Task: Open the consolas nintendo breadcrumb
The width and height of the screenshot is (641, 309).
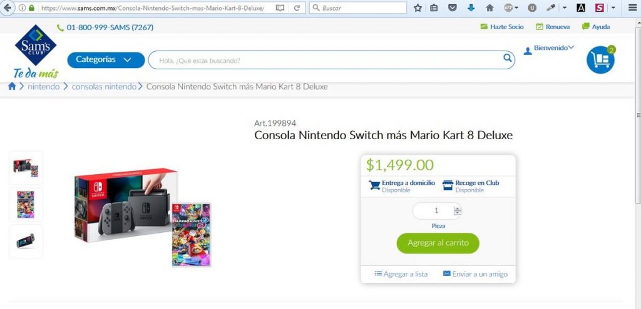Action: (104, 87)
